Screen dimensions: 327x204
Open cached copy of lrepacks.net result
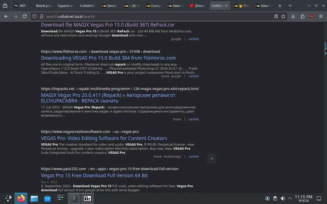tap(193, 119)
